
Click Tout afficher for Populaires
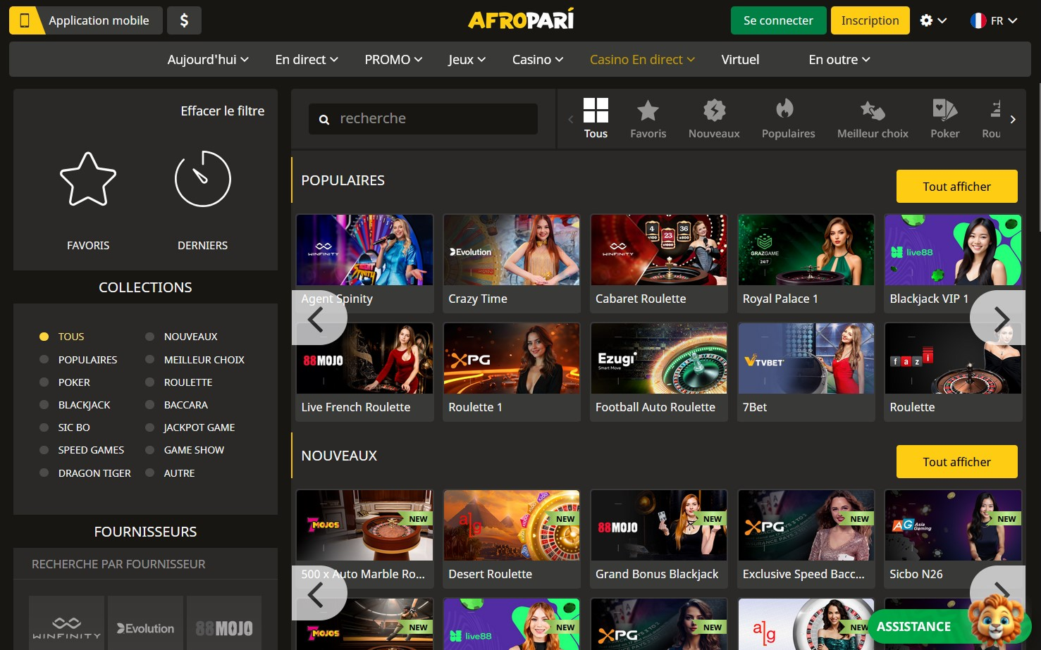(x=956, y=187)
